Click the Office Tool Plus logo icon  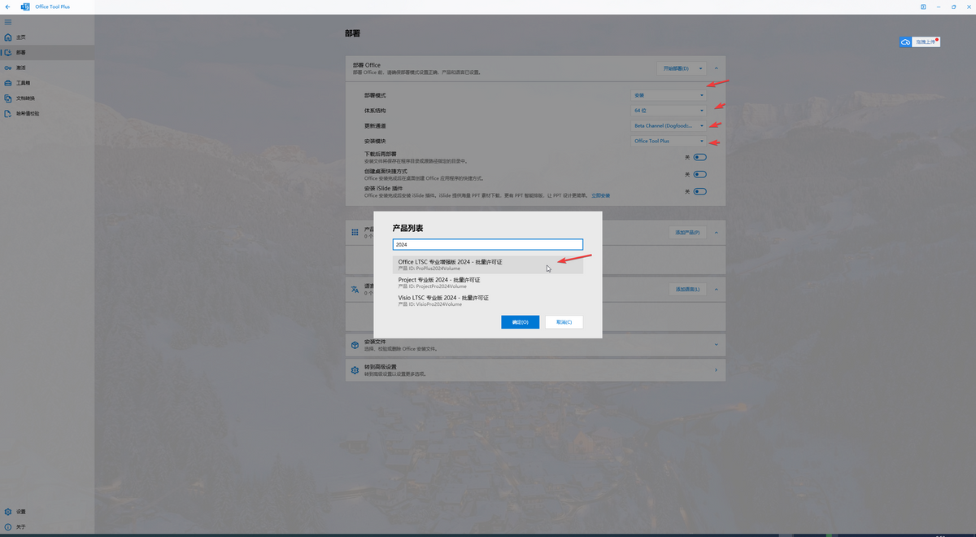click(x=25, y=7)
